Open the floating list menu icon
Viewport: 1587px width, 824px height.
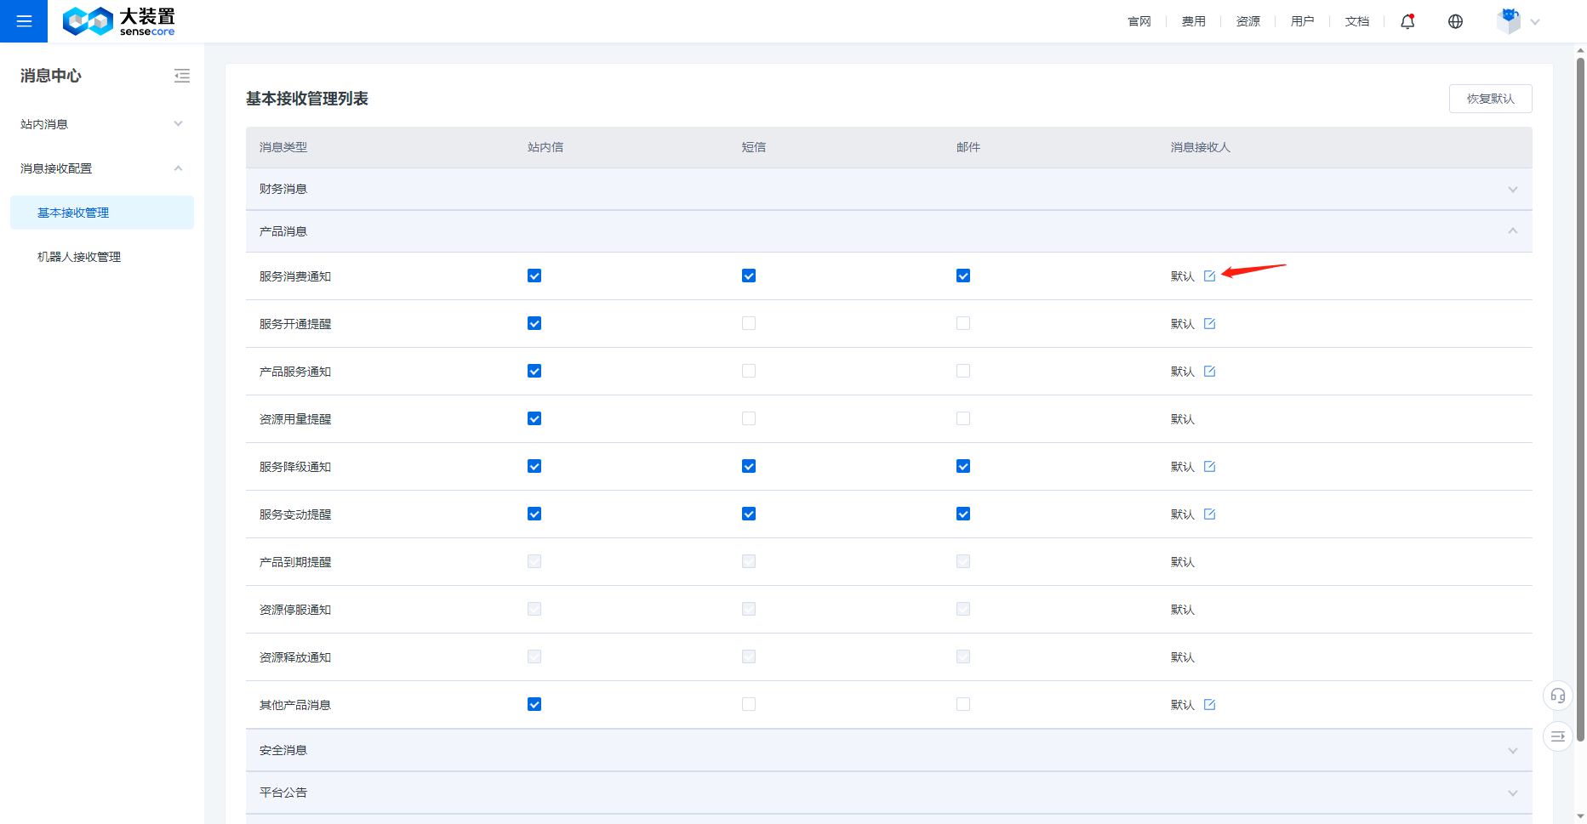click(x=1557, y=736)
